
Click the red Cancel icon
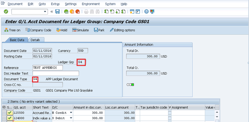click(78, 12)
